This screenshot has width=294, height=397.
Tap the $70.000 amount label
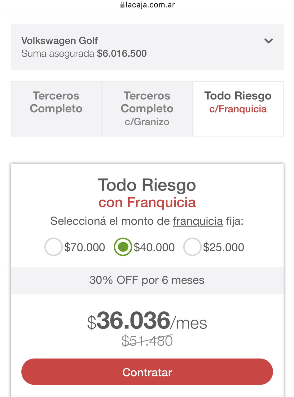coord(85,248)
